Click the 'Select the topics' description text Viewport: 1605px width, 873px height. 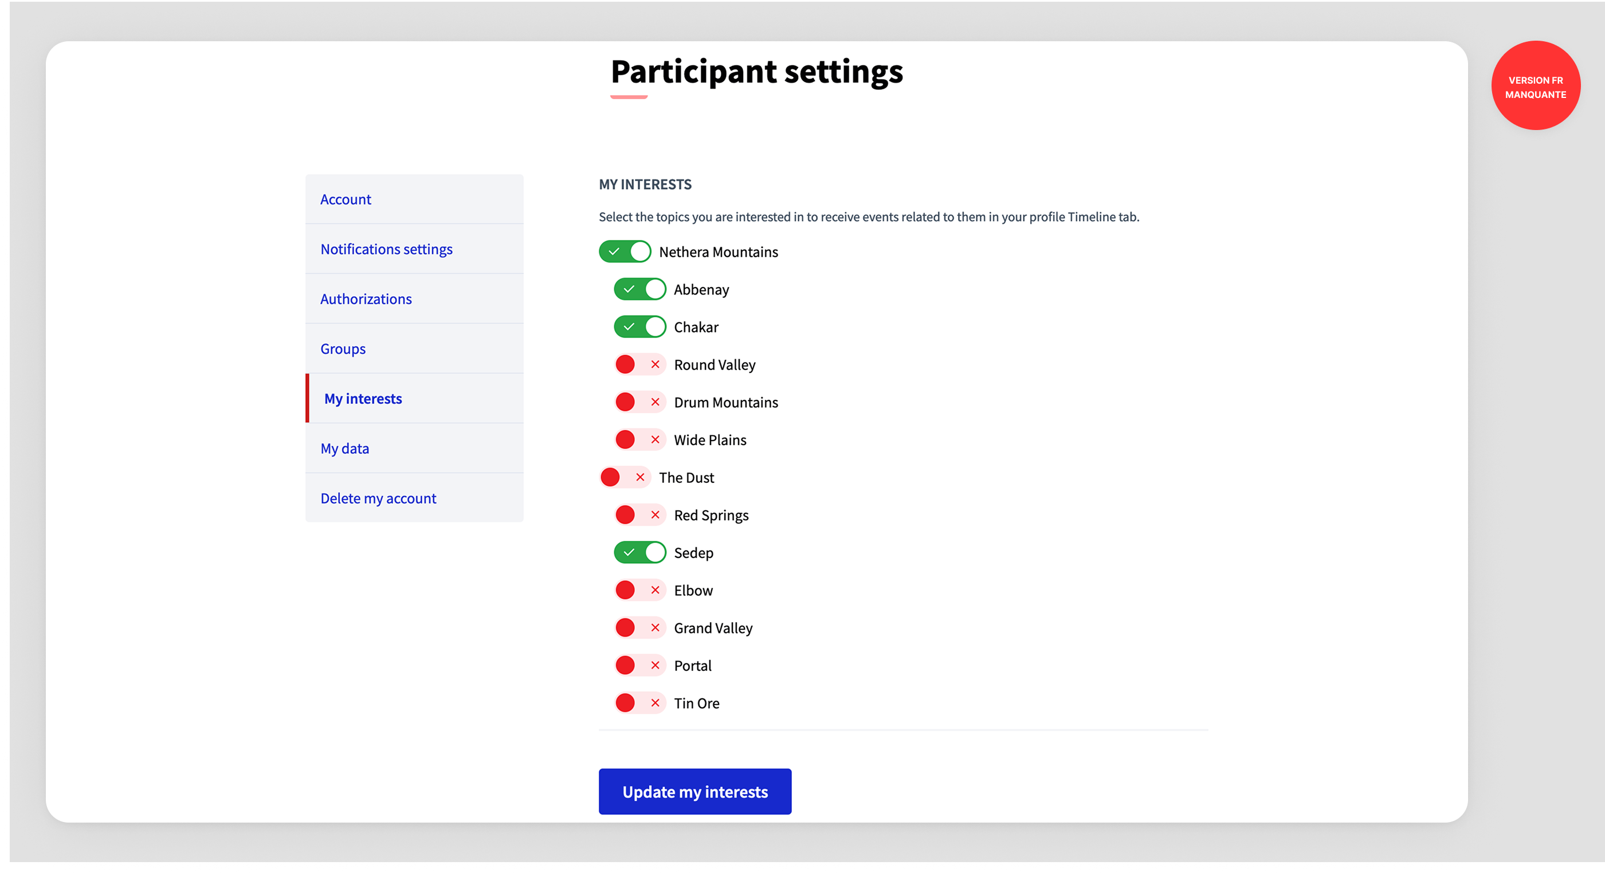click(x=869, y=217)
